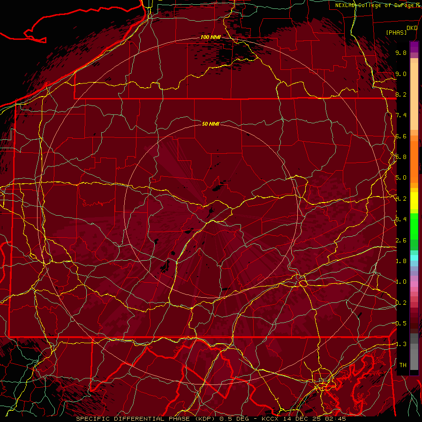
Task: Click the 1.3 scale value near the bottom of the scale
Action: (401, 344)
